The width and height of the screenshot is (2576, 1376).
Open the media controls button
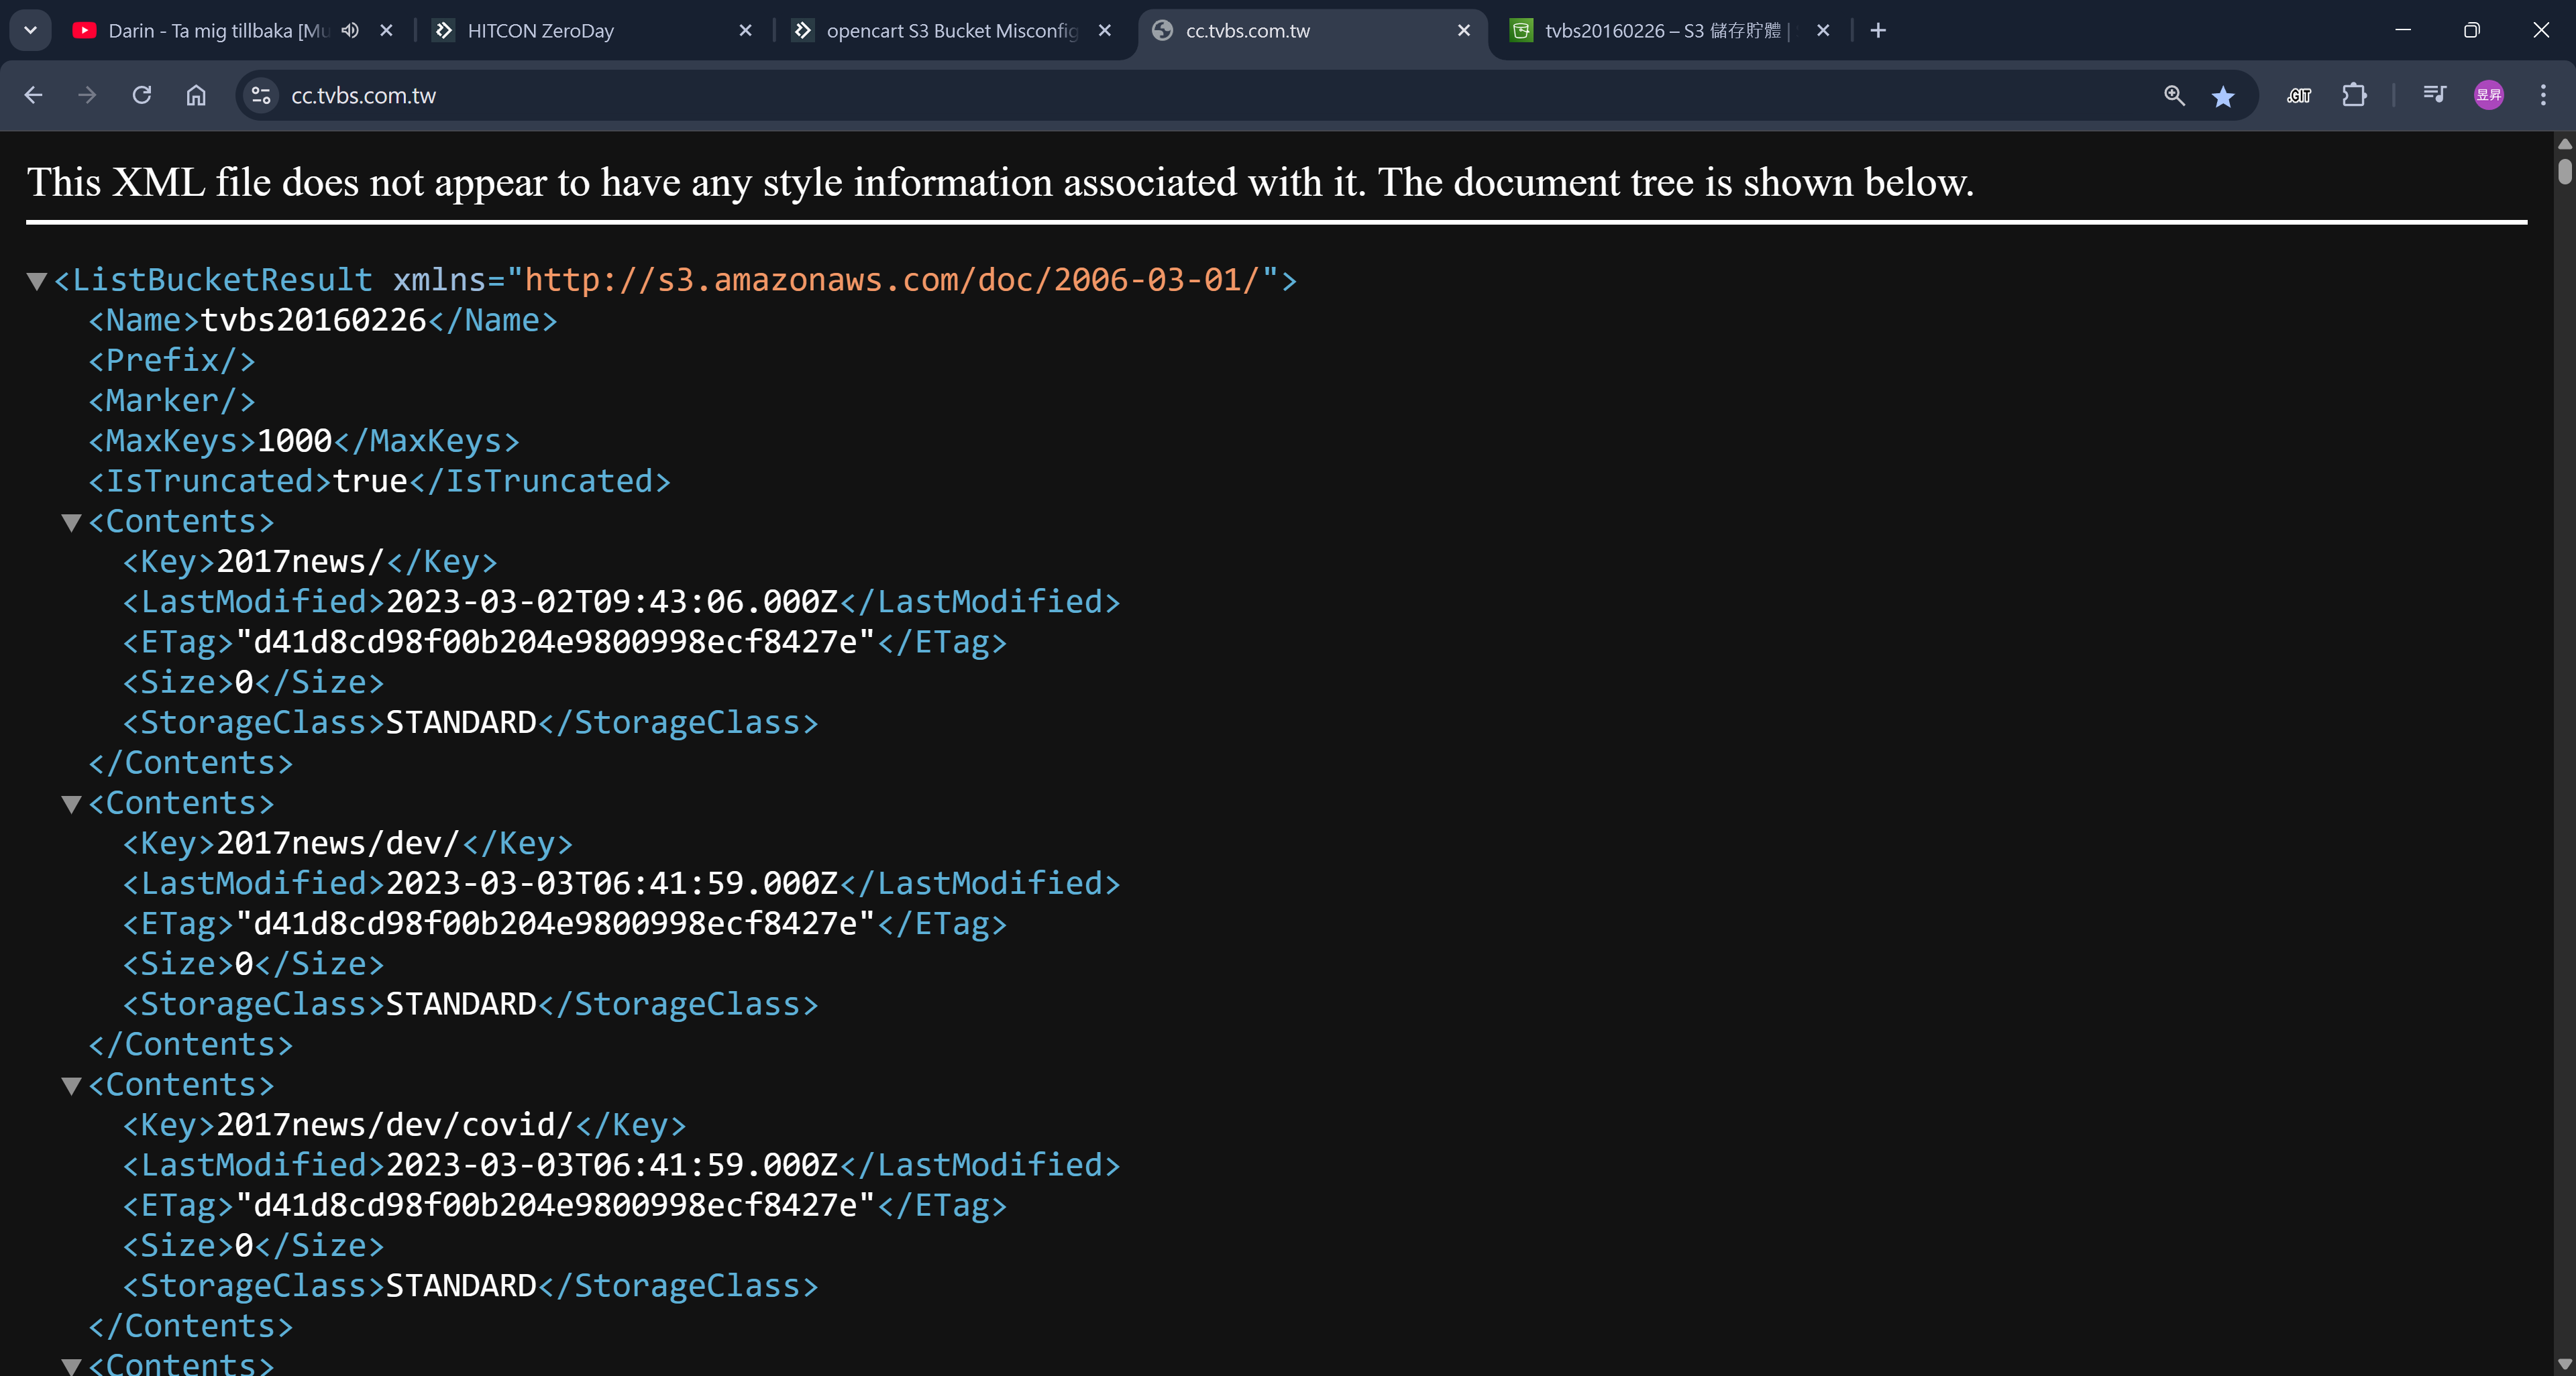[x=2434, y=95]
